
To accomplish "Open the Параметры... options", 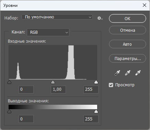I will (127, 58).
